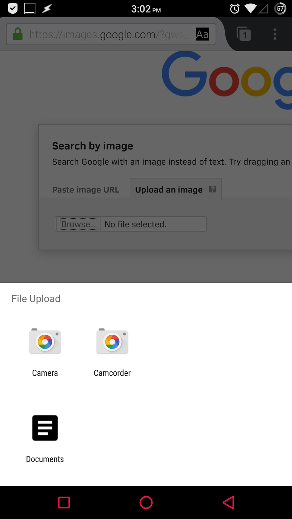This screenshot has height=519, width=292.
Task: Select the Upload an image tab
Action: pos(169,190)
